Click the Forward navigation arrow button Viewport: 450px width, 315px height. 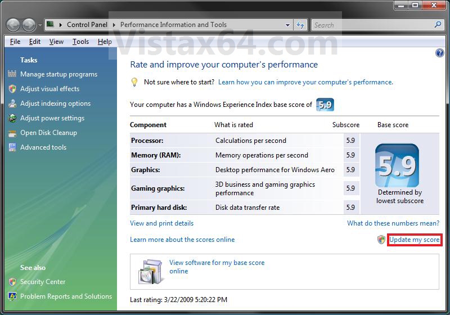[x=29, y=25]
